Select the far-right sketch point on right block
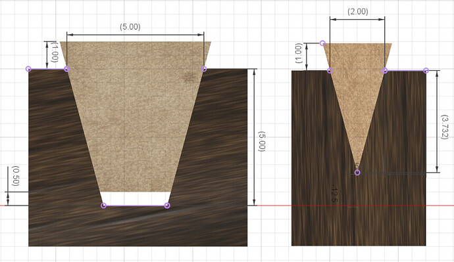Viewport: 454px width, 262px height. click(426, 70)
